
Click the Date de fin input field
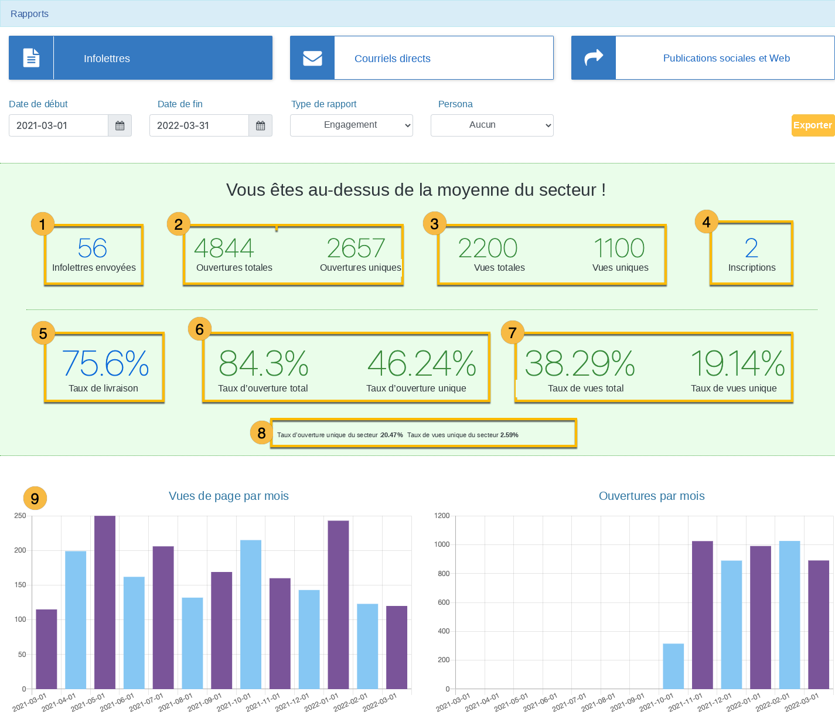199,125
